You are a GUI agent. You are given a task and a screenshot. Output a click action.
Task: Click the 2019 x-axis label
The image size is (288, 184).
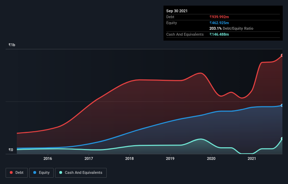170,158
